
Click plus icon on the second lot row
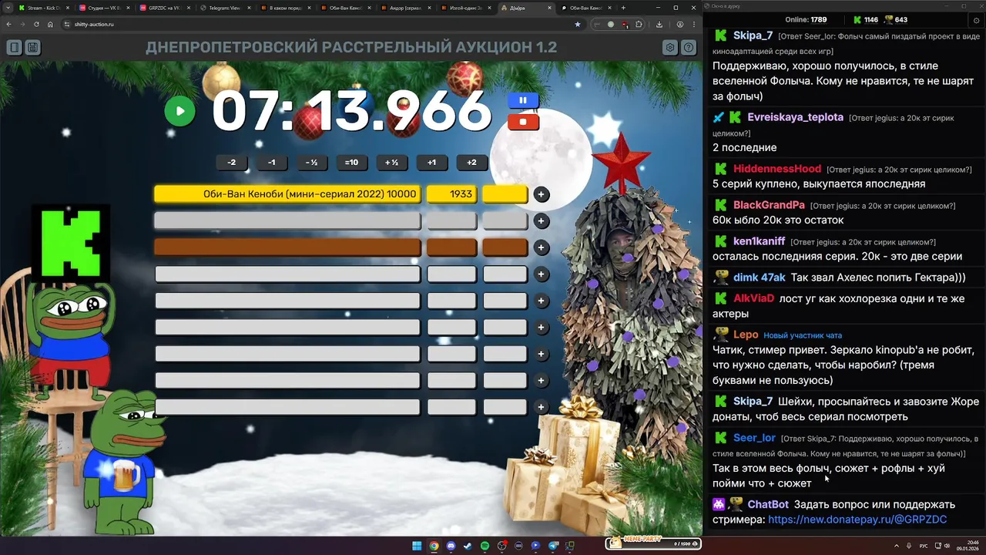coord(542,221)
